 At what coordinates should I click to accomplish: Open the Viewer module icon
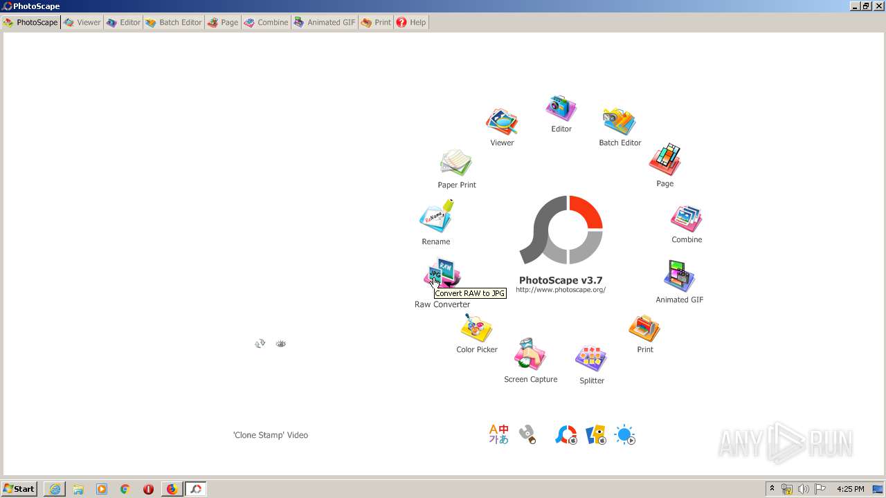tap(502, 122)
